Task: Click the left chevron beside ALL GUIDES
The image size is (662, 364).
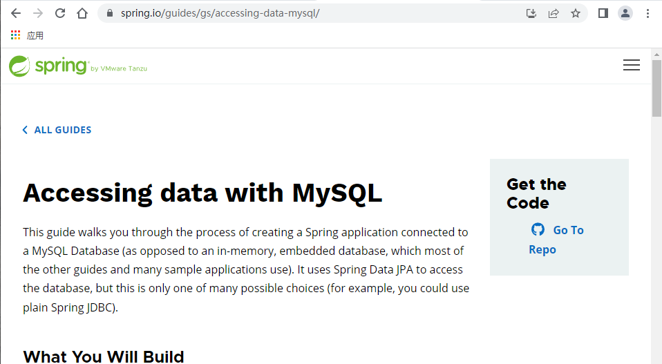Action: [26, 130]
